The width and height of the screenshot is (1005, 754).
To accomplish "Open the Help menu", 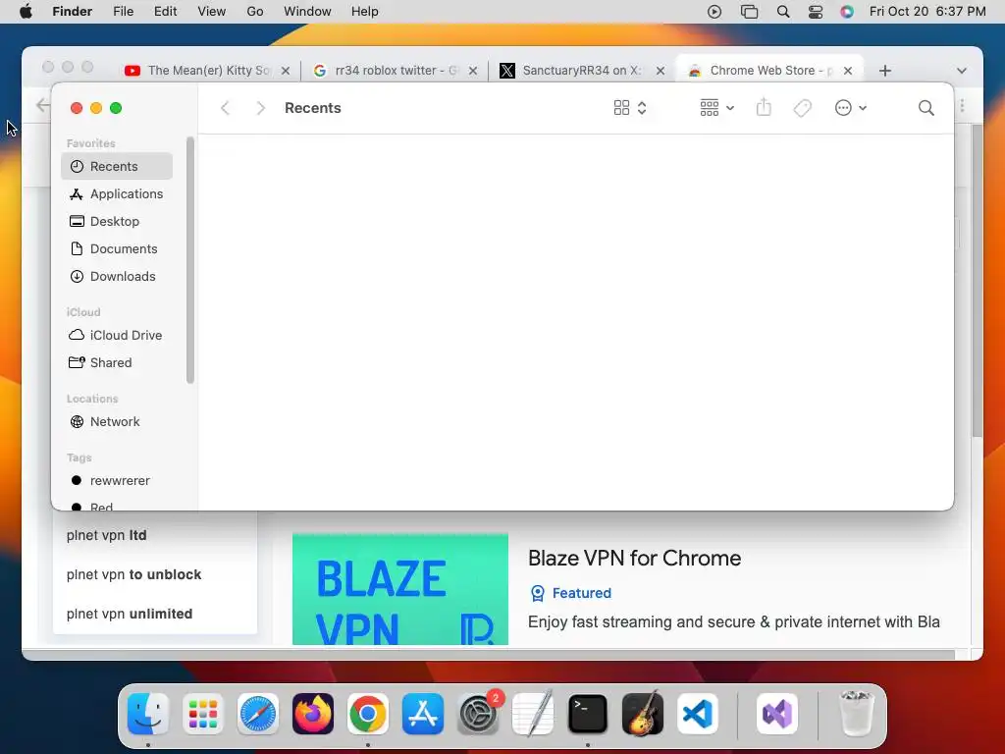I will [x=365, y=12].
